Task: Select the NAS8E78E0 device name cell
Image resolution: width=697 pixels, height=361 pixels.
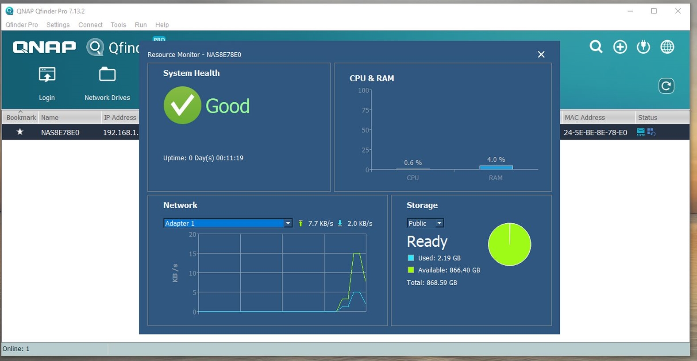Action: 60,132
